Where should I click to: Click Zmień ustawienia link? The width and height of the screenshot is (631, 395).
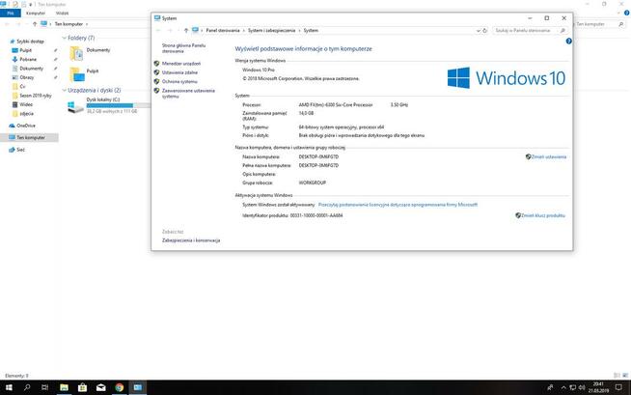(548, 157)
